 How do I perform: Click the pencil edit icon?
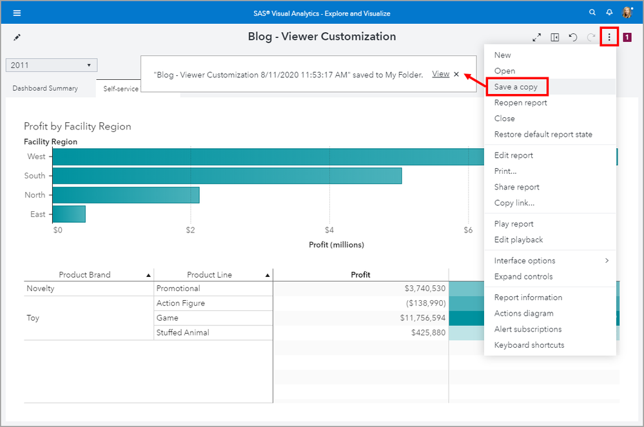coord(17,37)
